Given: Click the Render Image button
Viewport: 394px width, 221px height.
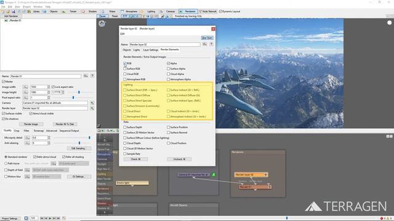Looking at the screenshot, I should tap(31, 124).
